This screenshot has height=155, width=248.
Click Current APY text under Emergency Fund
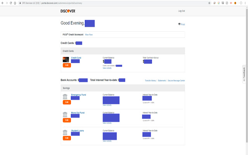click(148, 103)
